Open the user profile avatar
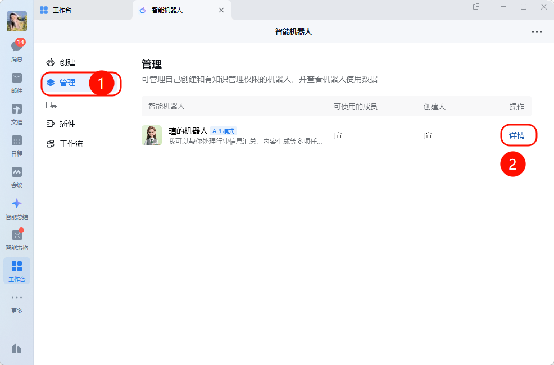Viewport: 554px width, 365px height. pyautogui.click(x=17, y=21)
